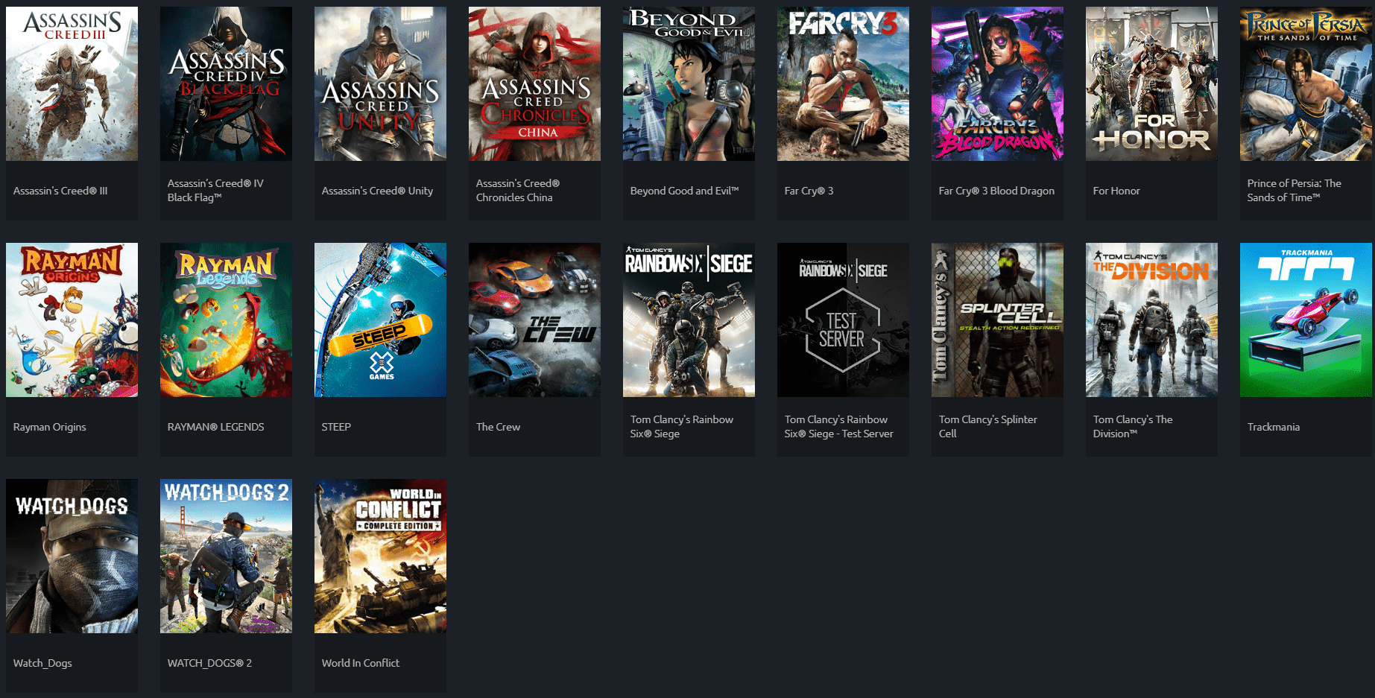Select the "Tom Clancy's The Division™" title
The width and height of the screenshot is (1375, 698).
1133,427
